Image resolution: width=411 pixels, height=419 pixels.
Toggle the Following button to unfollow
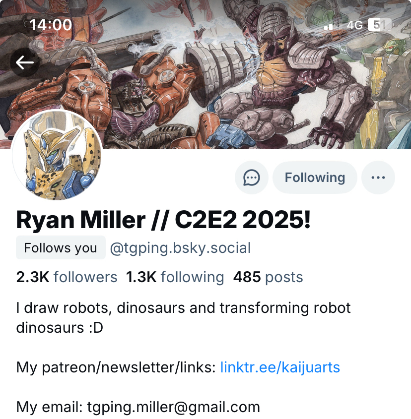click(x=315, y=178)
